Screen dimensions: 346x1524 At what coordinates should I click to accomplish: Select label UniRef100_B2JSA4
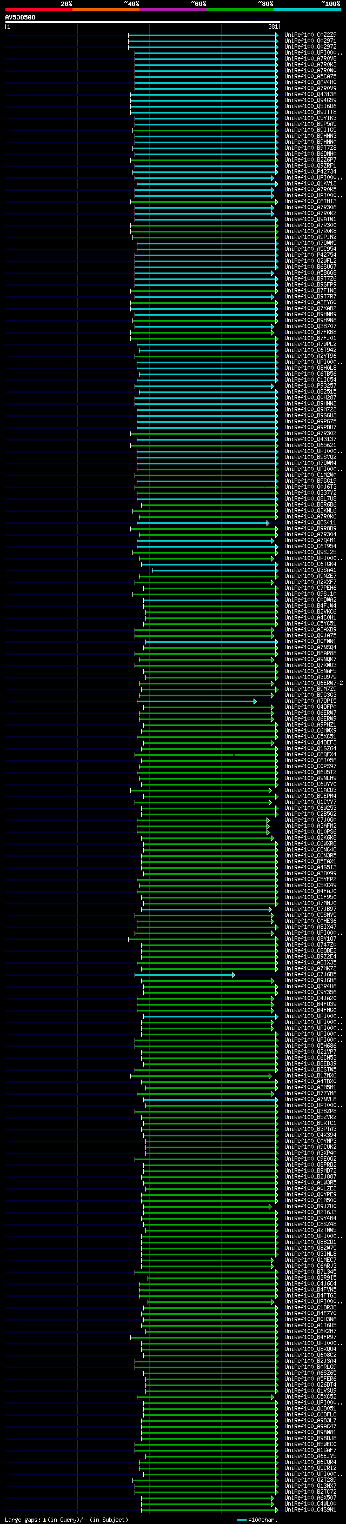[310, 1361]
